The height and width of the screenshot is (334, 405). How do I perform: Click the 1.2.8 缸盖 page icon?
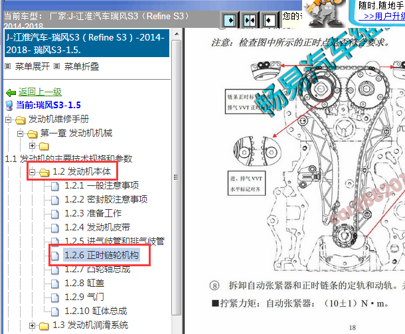54,284
